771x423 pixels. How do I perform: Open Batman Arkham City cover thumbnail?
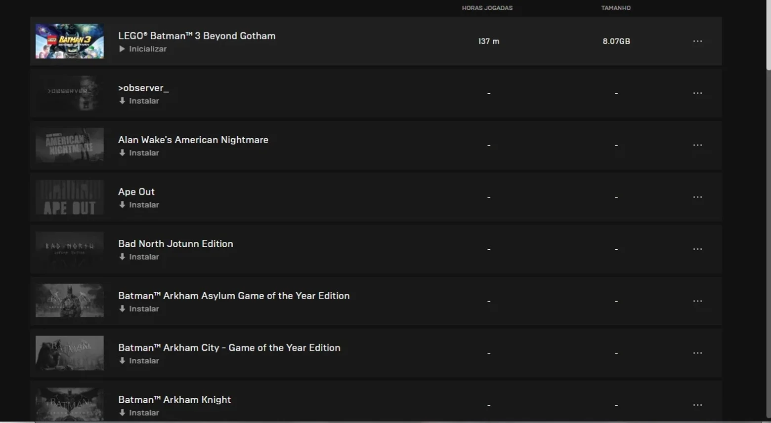click(70, 353)
